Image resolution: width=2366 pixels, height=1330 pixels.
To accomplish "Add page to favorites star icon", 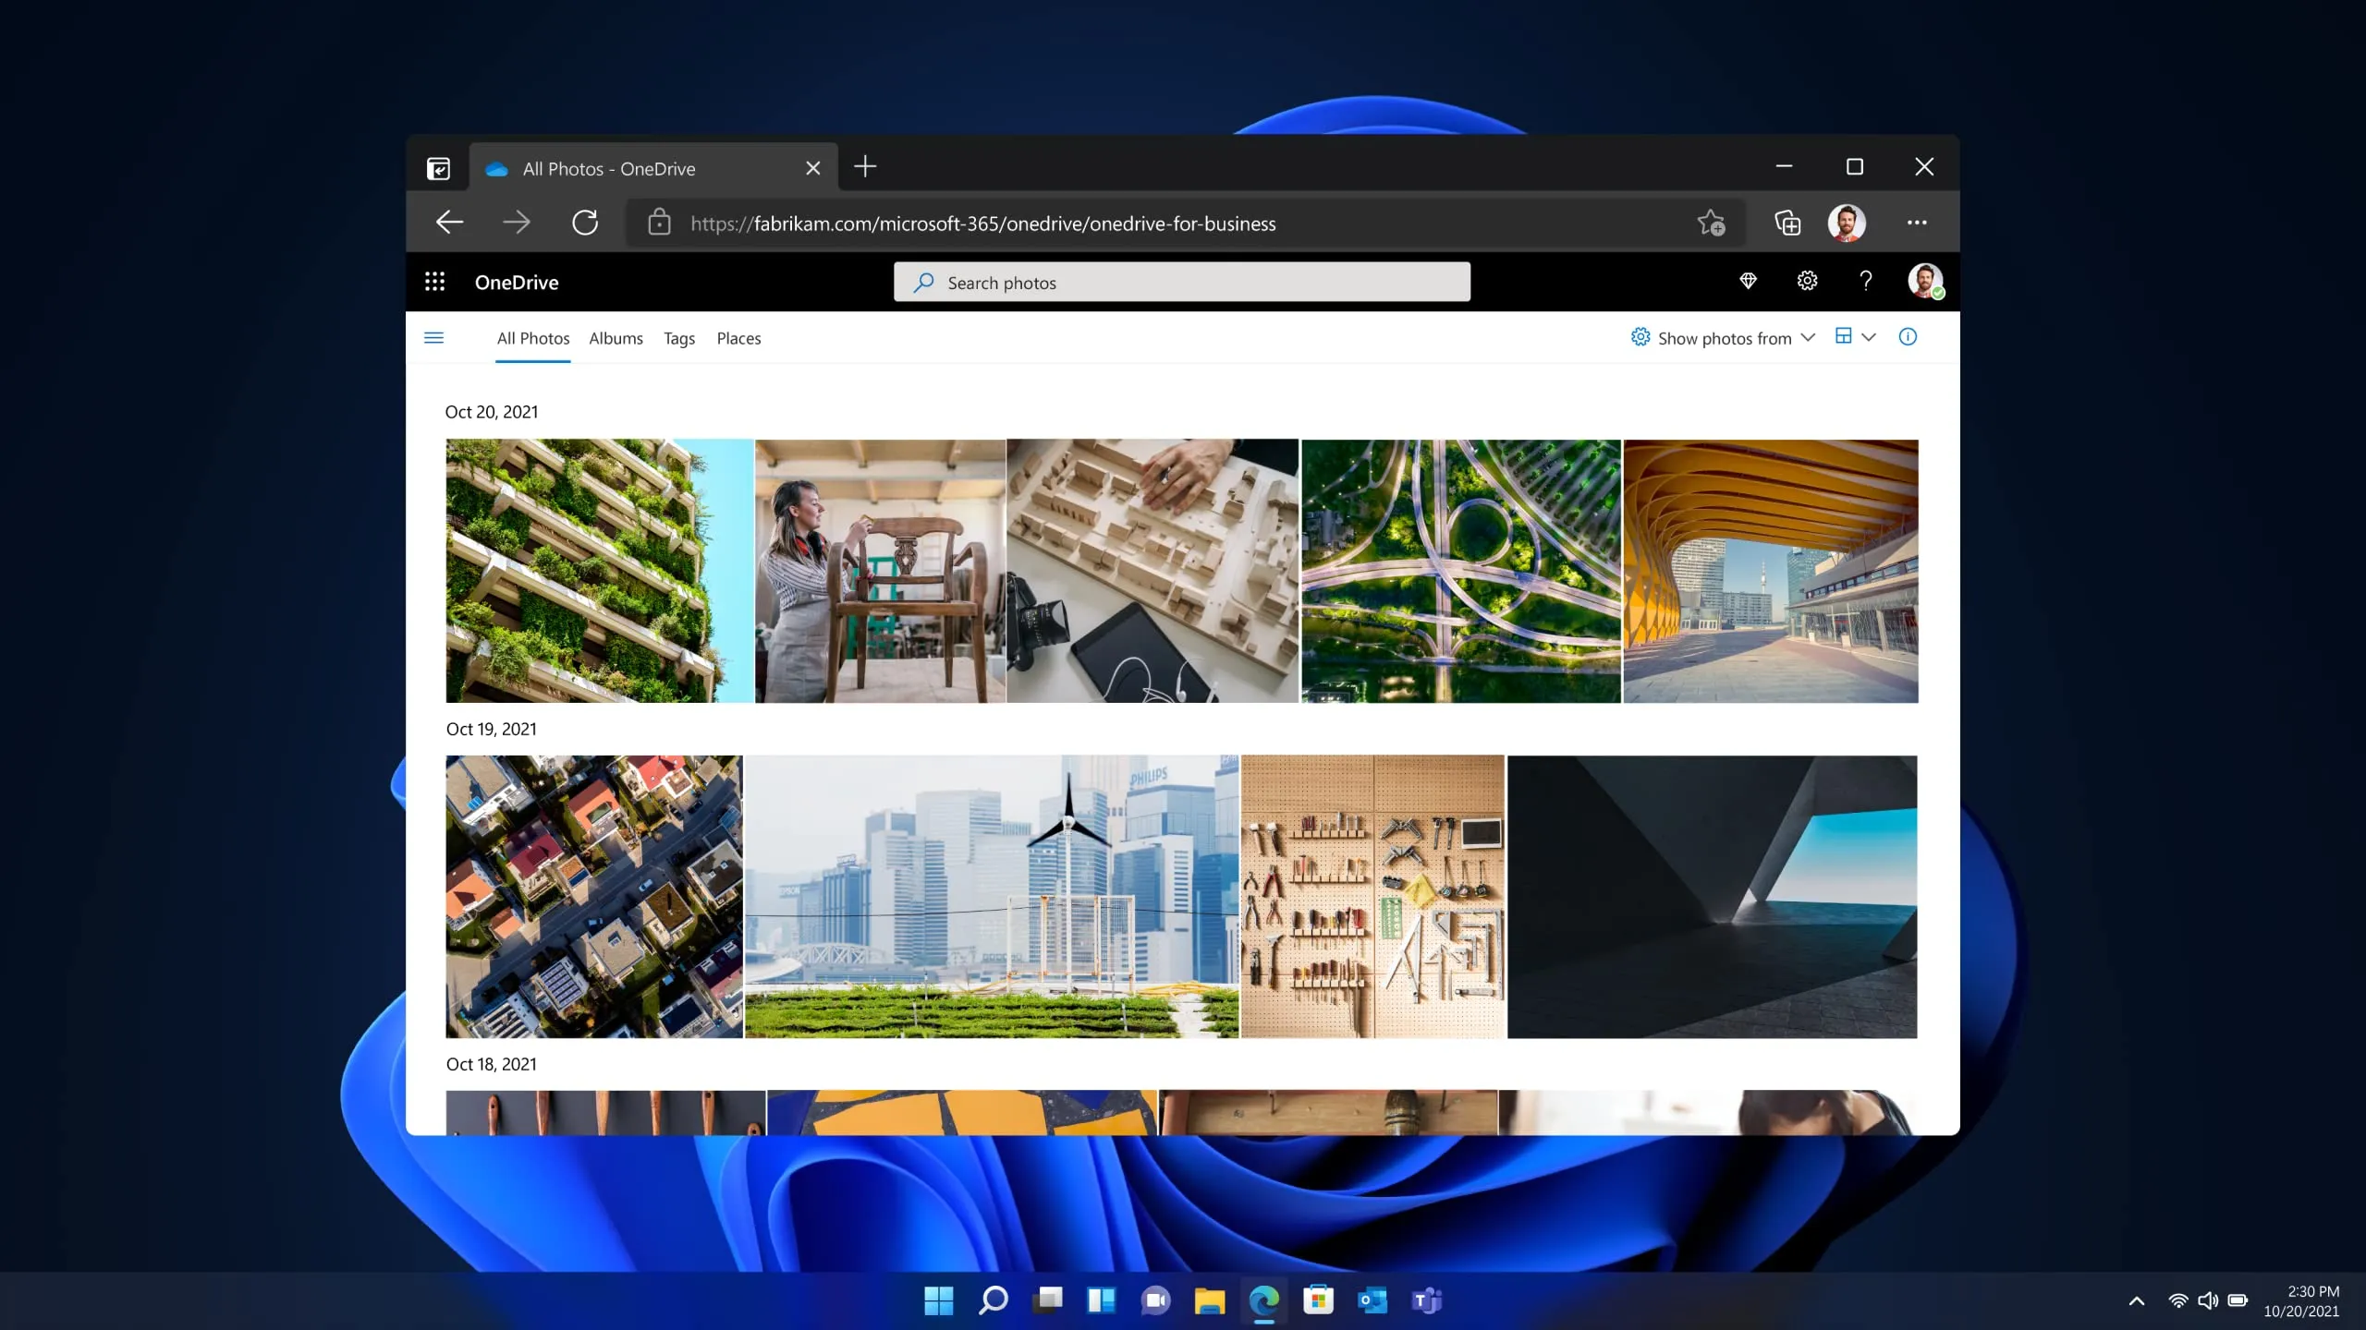I will (1711, 223).
